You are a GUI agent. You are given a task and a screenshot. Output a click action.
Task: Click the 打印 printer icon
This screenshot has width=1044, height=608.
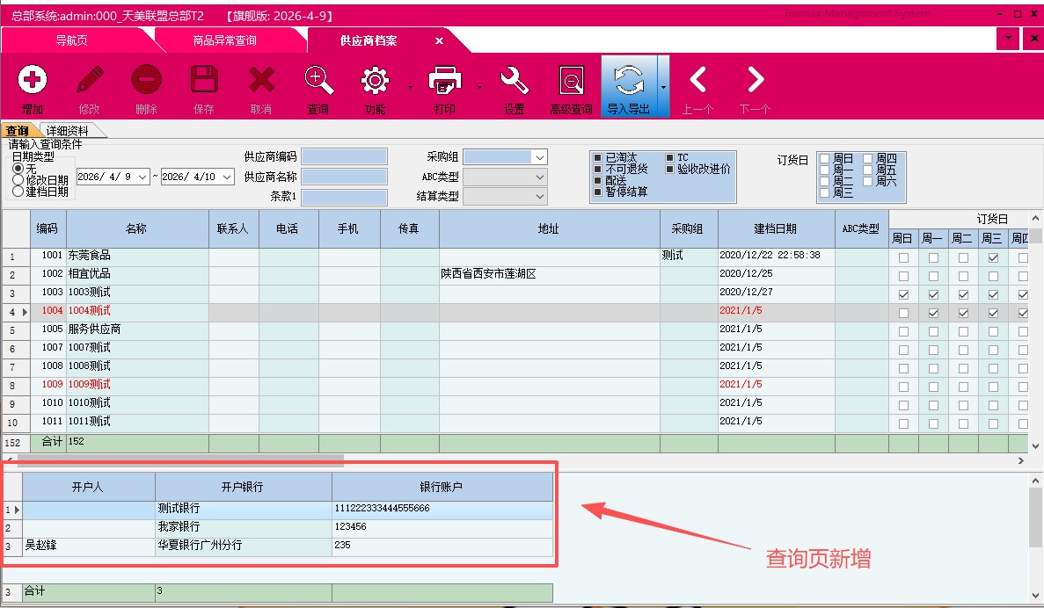point(445,81)
